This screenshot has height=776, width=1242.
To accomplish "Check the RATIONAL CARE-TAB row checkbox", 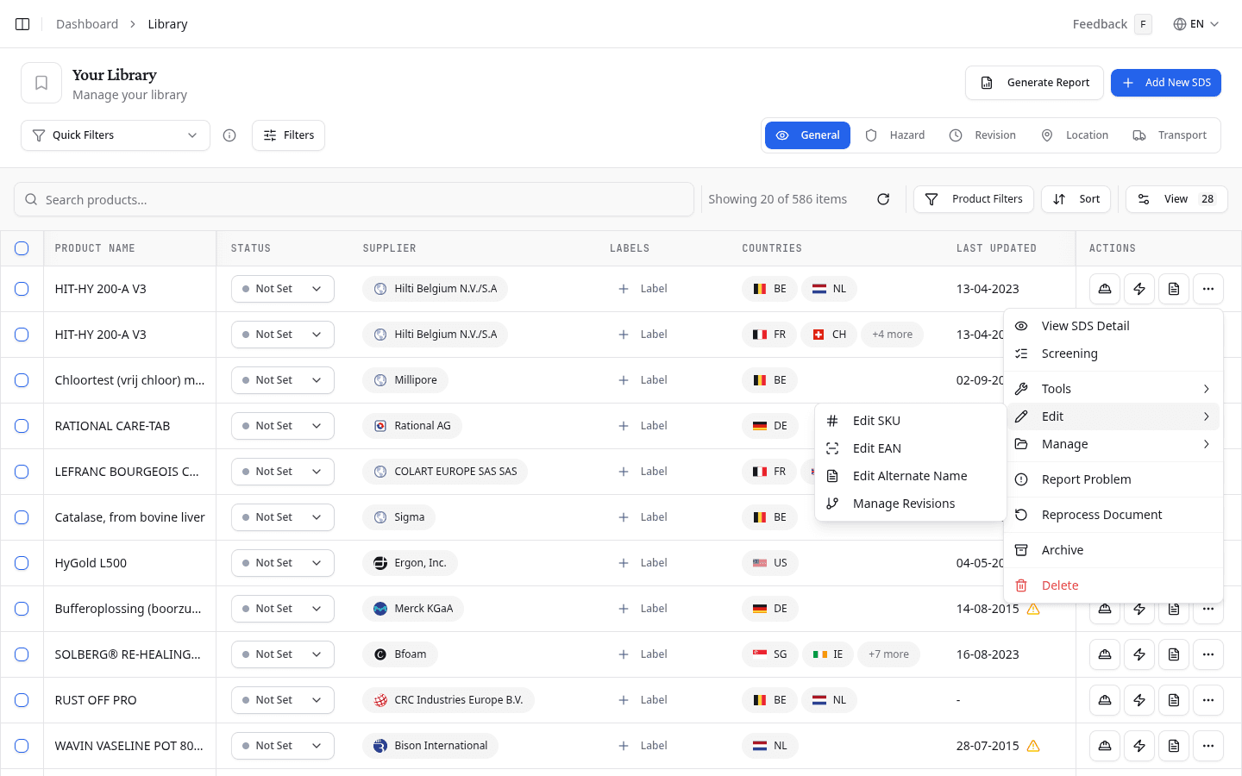I will 22,426.
